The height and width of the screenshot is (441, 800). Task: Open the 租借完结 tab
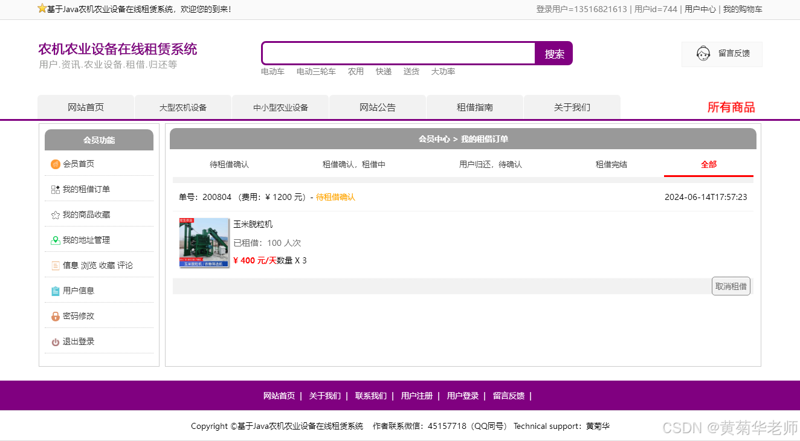tap(610, 164)
